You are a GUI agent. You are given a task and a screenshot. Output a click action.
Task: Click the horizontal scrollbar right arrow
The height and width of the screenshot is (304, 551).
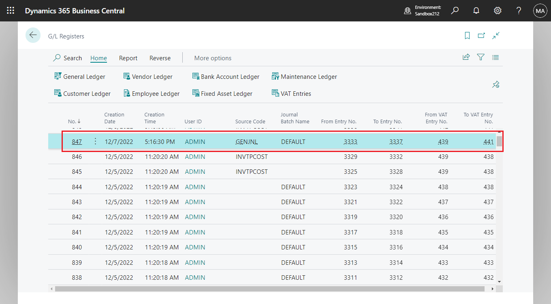coord(493,289)
